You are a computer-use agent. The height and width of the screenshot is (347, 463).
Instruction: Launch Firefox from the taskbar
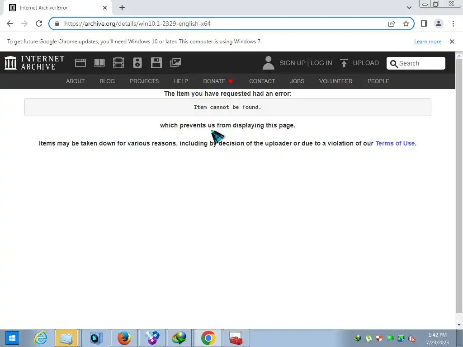pos(124,338)
